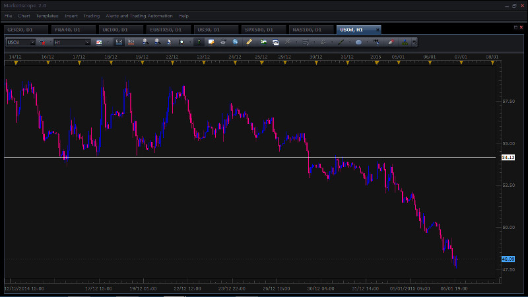
Task: Switch to the GER30, D1 chart tab
Action: pos(26,30)
